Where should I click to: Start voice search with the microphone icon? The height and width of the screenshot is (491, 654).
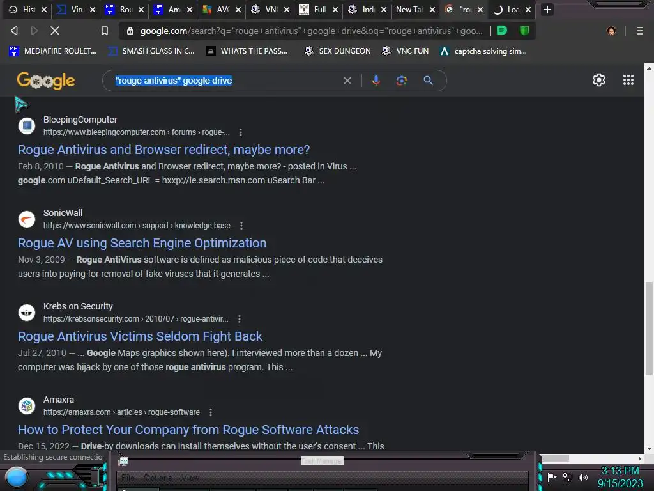point(376,81)
